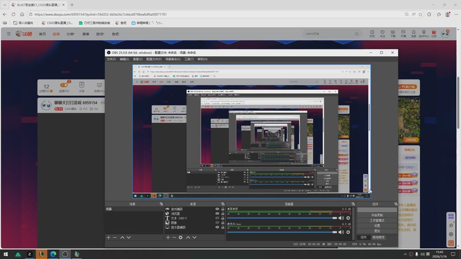461x259 pixels.
Task: Adjust 桌面音频 volume slider
Action: pyautogui.click(x=282, y=218)
